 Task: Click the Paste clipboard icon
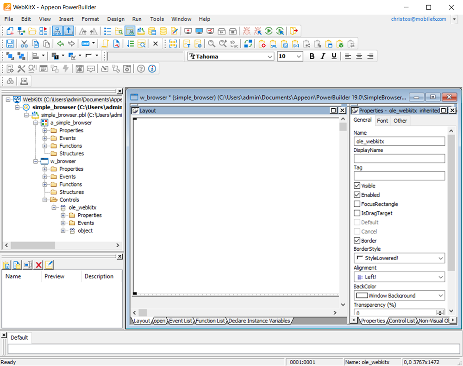coord(46,44)
